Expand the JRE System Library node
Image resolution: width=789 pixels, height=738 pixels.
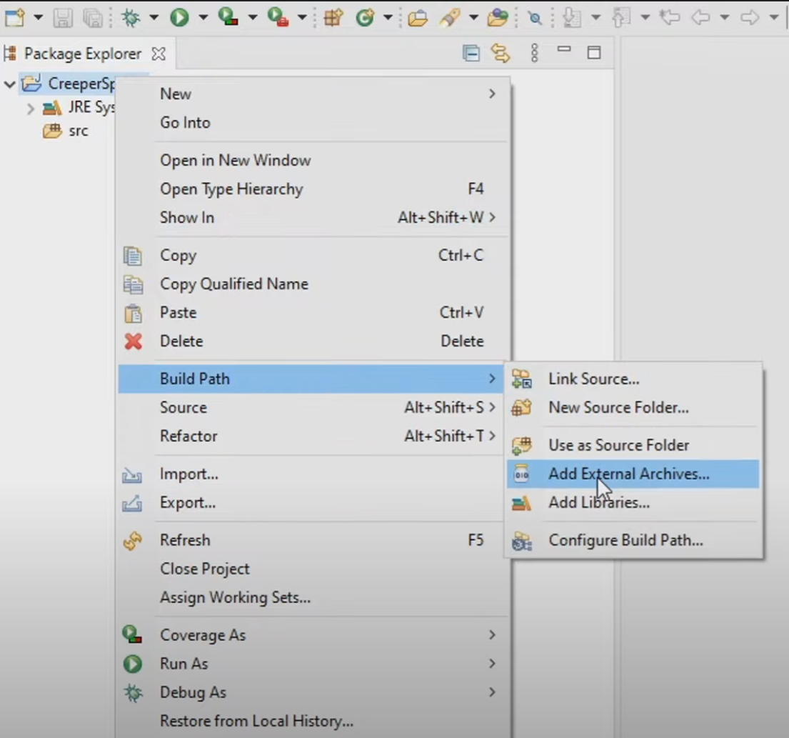[x=30, y=108]
